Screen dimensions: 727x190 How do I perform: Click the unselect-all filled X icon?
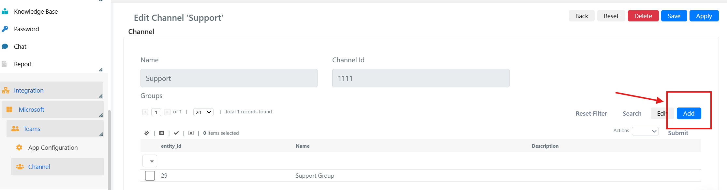pyautogui.click(x=161, y=133)
